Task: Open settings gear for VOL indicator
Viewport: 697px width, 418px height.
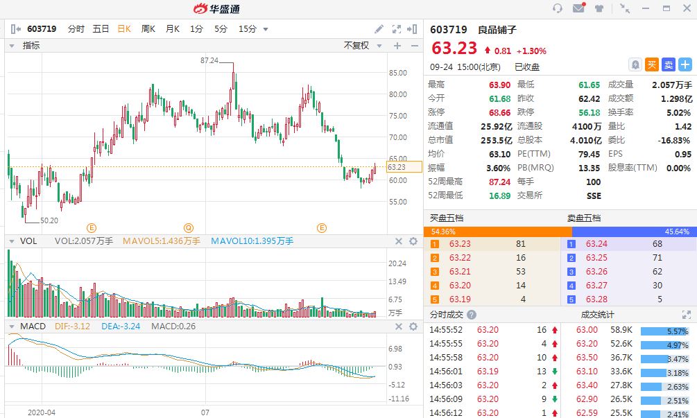Action: coord(413,241)
